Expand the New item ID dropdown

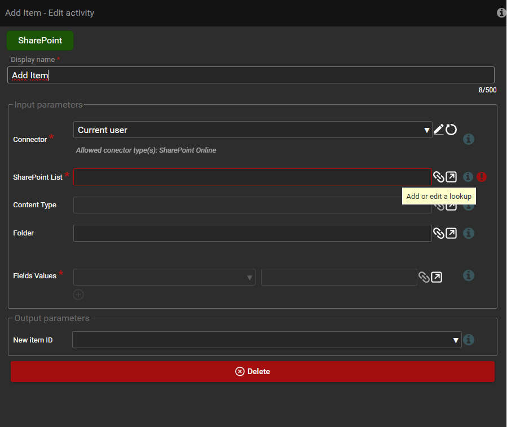266,340
